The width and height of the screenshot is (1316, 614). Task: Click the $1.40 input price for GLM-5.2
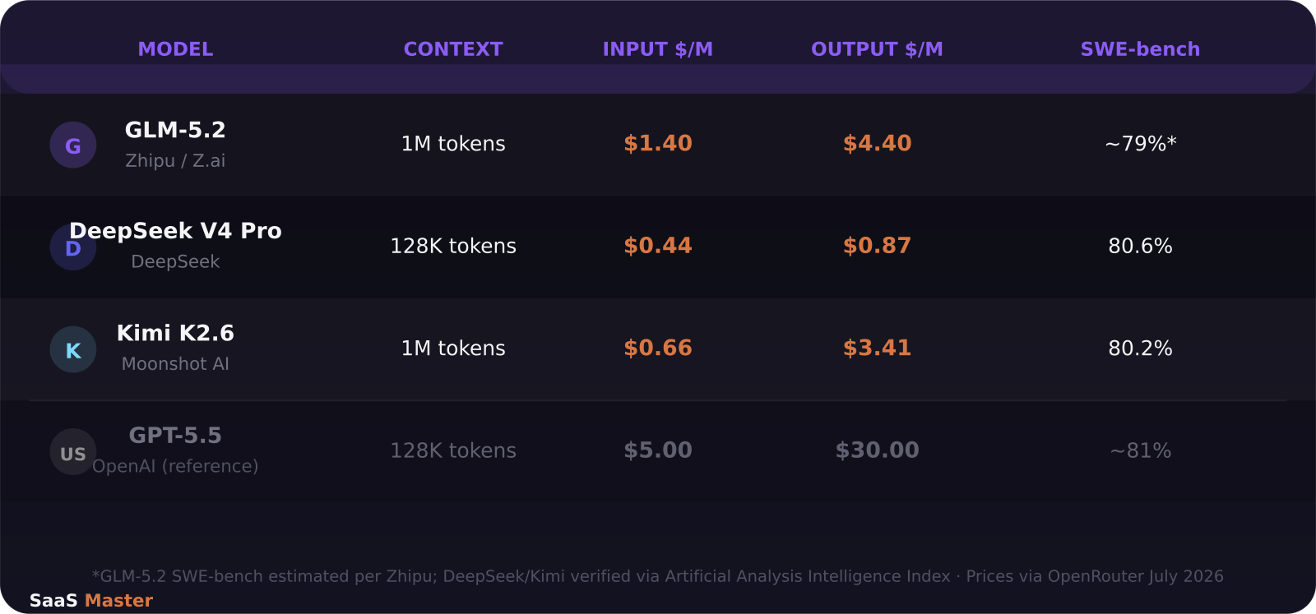coord(658,143)
